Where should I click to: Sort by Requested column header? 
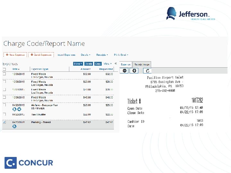pos(106,69)
